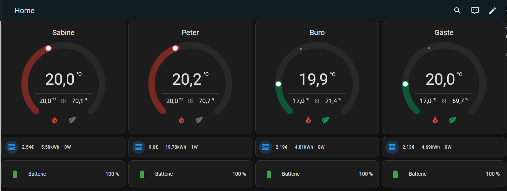The height and width of the screenshot is (191, 507).
Task: Select the heat flame mode for Sabine
Action: 55,120
